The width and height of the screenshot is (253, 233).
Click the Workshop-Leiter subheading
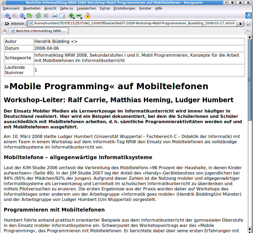[x=119, y=100]
